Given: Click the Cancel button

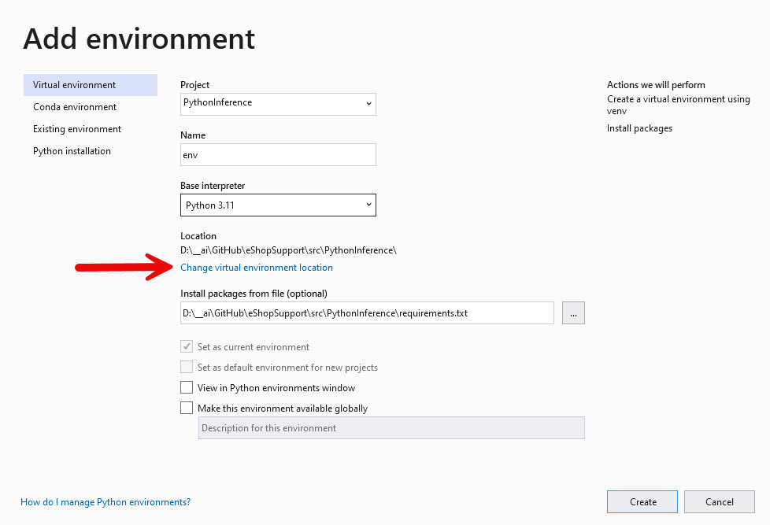Looking at the screenshot, I should pyautogui.click(x=720, y=502).
